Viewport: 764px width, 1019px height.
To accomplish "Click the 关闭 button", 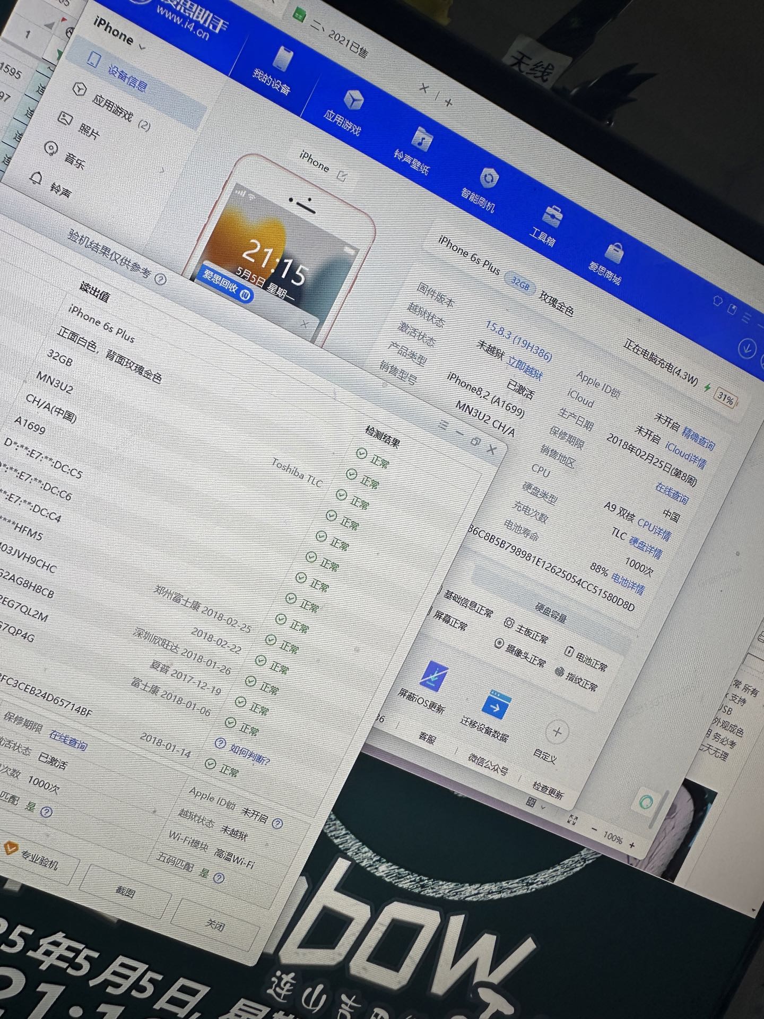I will point(215,925).
